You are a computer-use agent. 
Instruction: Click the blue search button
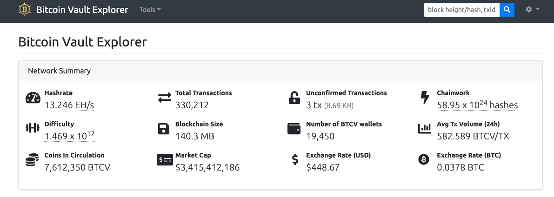click(507, 10)
